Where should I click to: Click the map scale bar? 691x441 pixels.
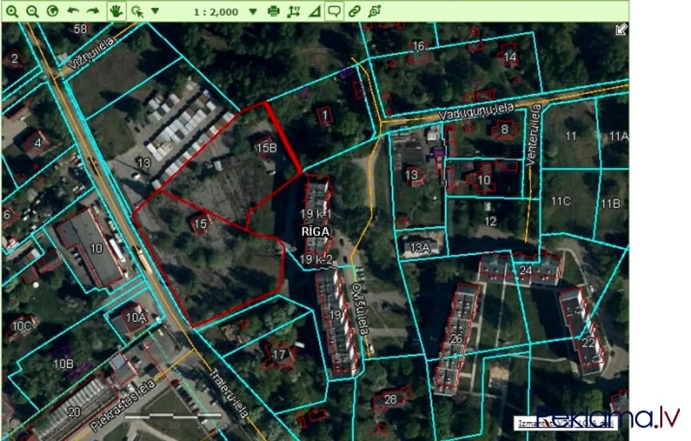click(173, 415)
